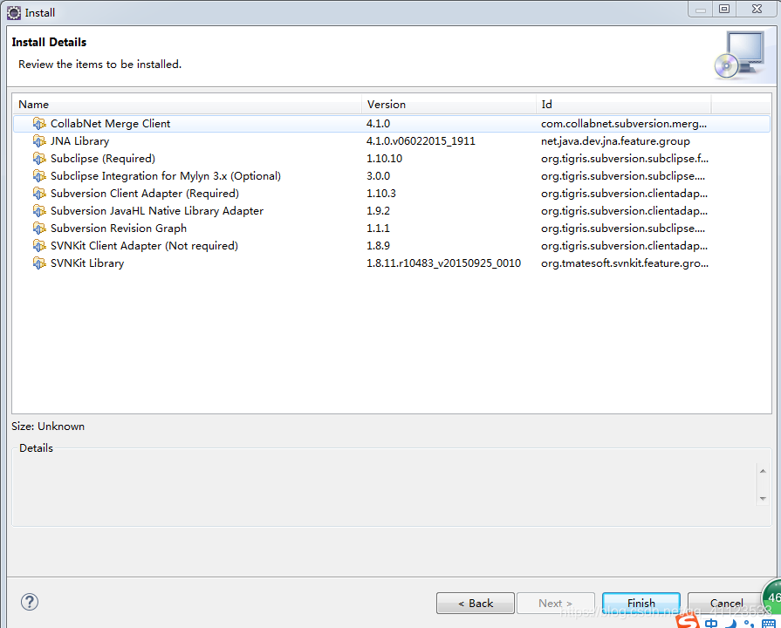Click the Sogou input method S icon
The width and height of the screenshot is (781, 628).
[688, 621]
